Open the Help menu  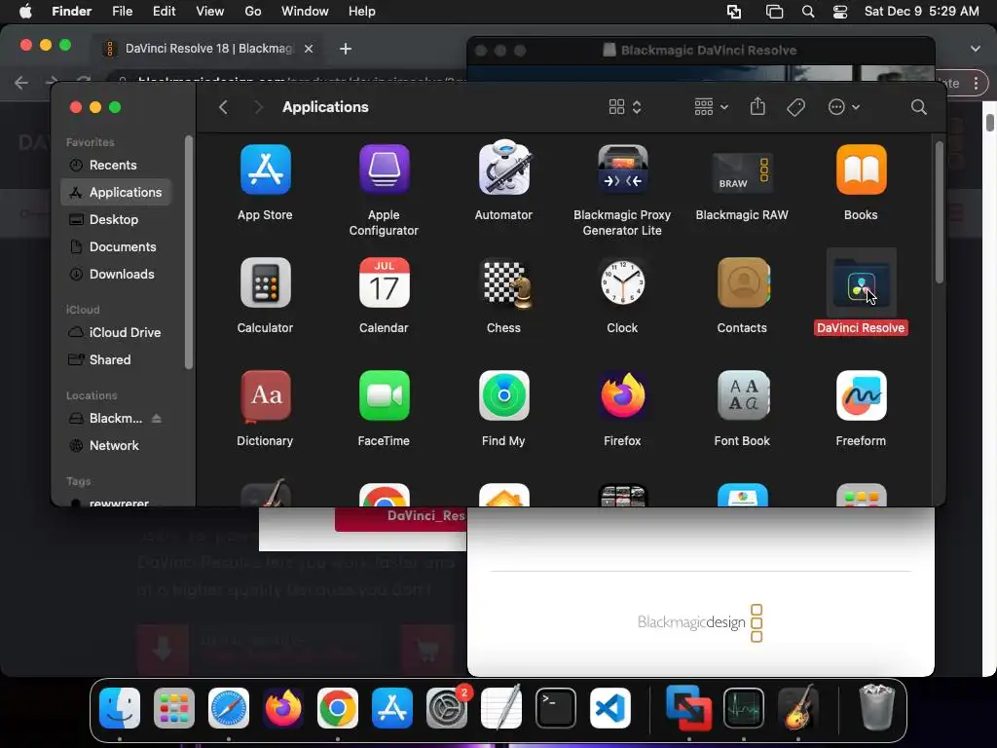[x=362, y=12]
